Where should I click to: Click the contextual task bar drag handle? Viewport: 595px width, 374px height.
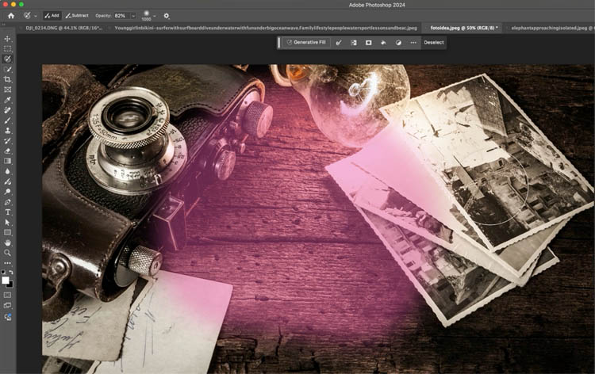click(279, 43)
